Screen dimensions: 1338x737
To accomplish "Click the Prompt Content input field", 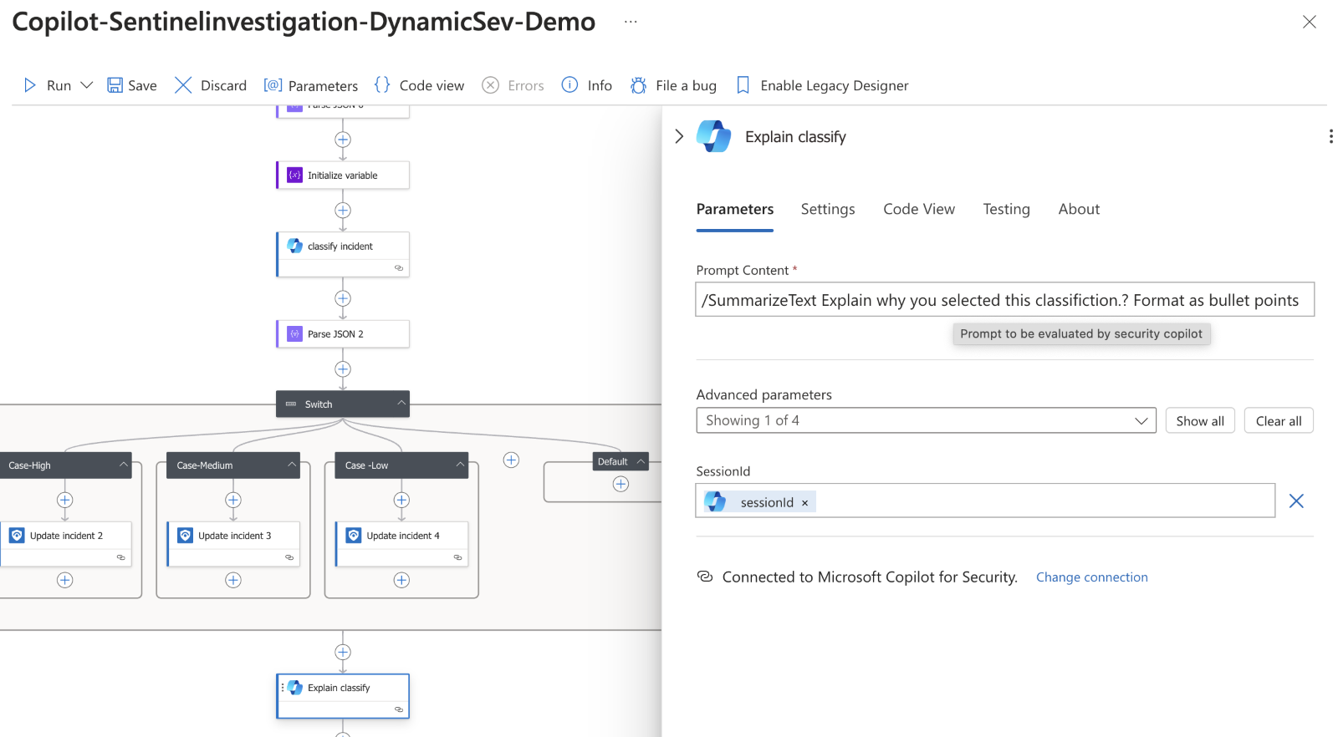I will (x=1004, y=300).
